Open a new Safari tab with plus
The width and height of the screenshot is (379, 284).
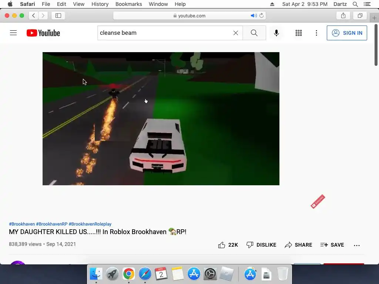(374, 18)
